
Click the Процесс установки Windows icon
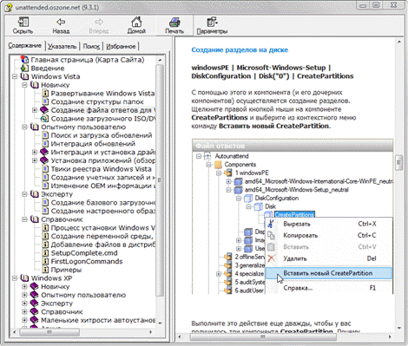(45, 228)
